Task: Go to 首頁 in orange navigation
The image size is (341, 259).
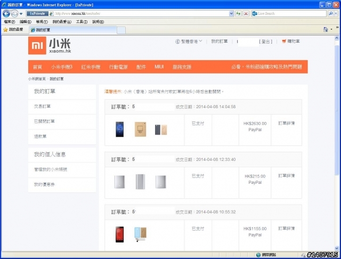Action: [x=37, y=67]
